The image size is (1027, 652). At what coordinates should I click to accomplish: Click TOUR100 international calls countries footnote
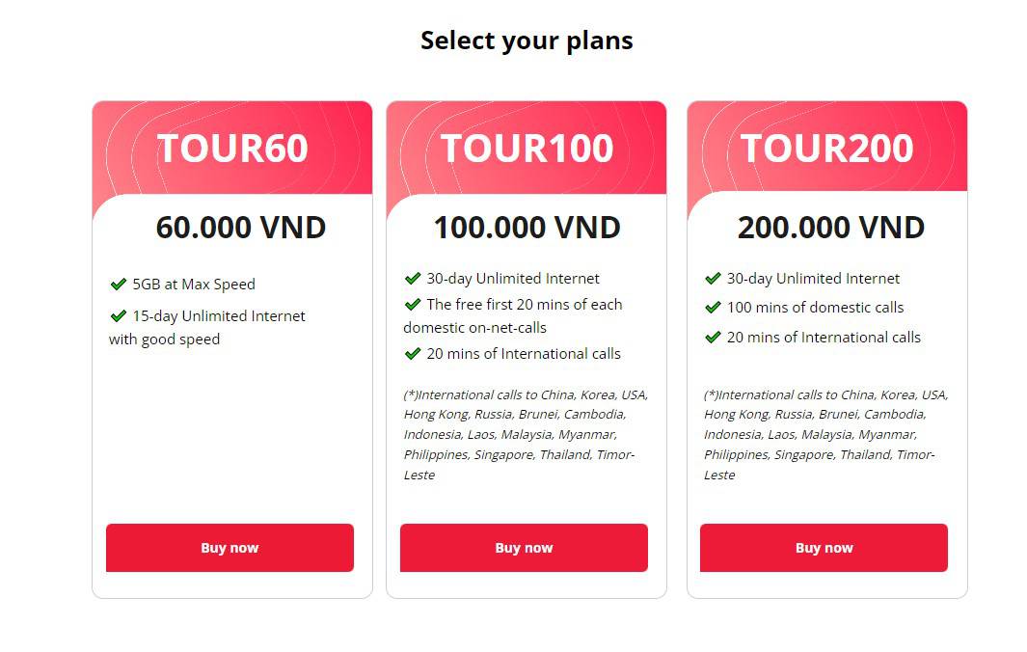[x=526, y=434]
